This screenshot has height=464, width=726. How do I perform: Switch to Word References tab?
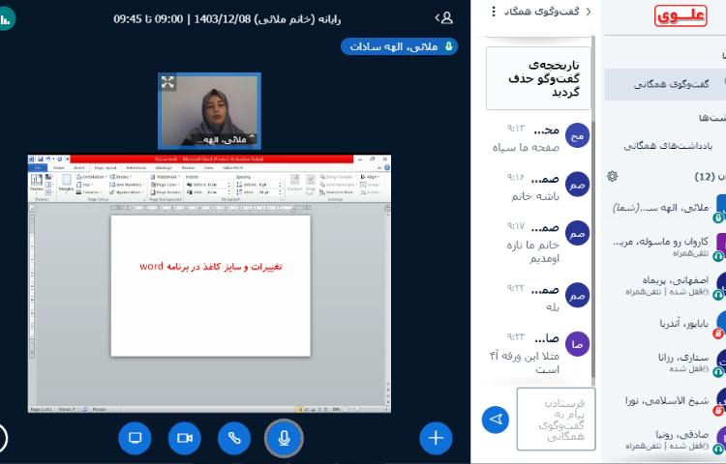[x=136, y=168]
